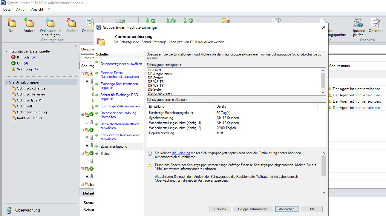Click the Schutz-Exchange folder icon in sidebar
This screenshot has height=216, width=386.
pyautogui.click(x=14, y=88)
